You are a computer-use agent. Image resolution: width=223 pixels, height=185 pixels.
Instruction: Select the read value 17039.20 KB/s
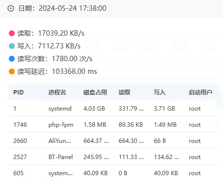point(61,33)
